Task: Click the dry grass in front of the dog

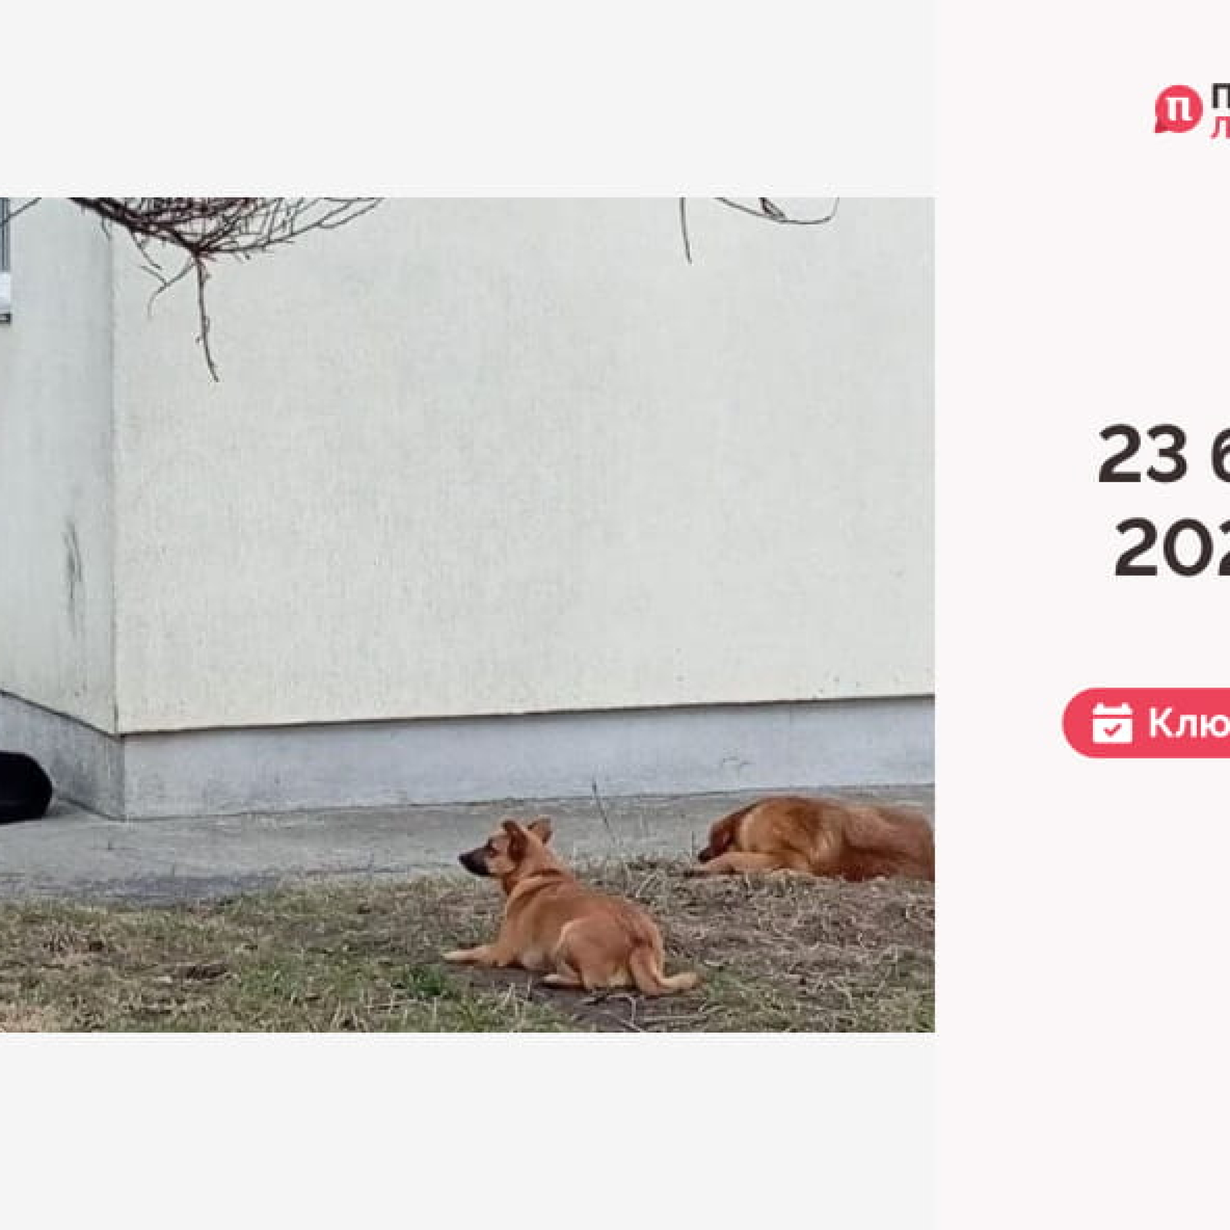Action: point(255,955)
